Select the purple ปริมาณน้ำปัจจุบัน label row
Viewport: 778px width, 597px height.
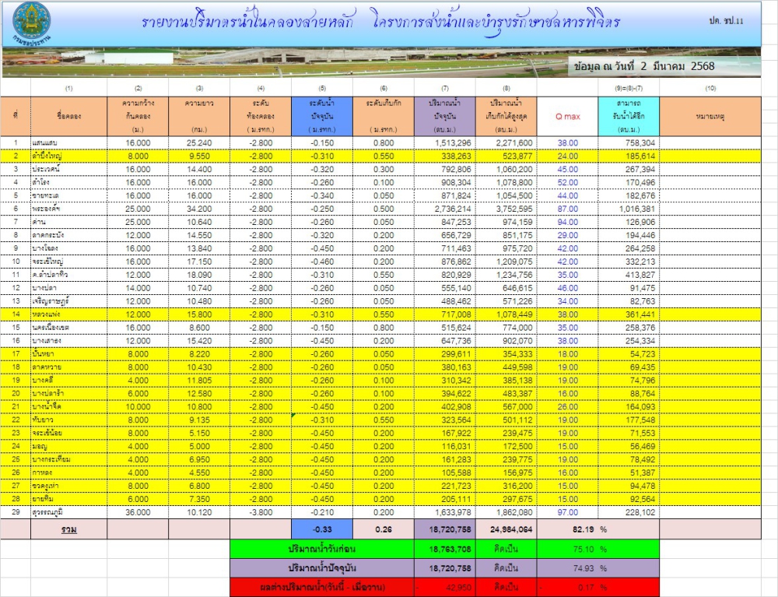(444, 568)
